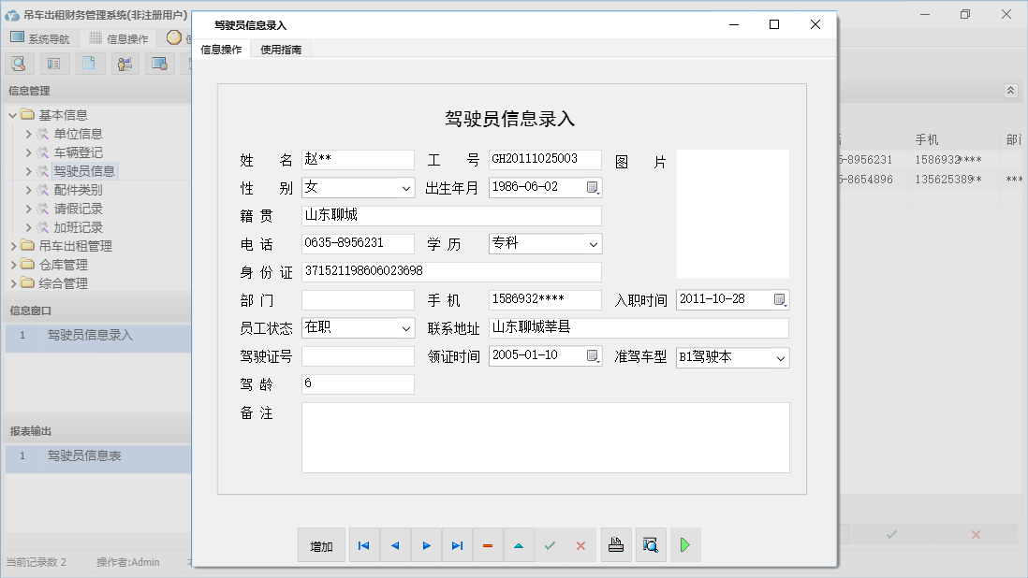Open print preview with magnifier icon
The image size is (1028, 578).
coord(651,544)
